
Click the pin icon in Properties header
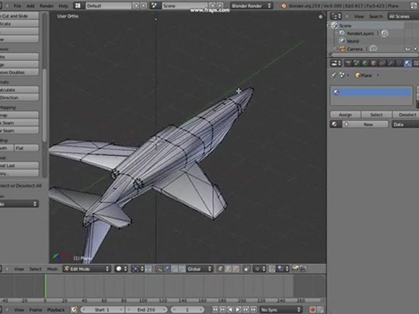(x=333, y=75)
